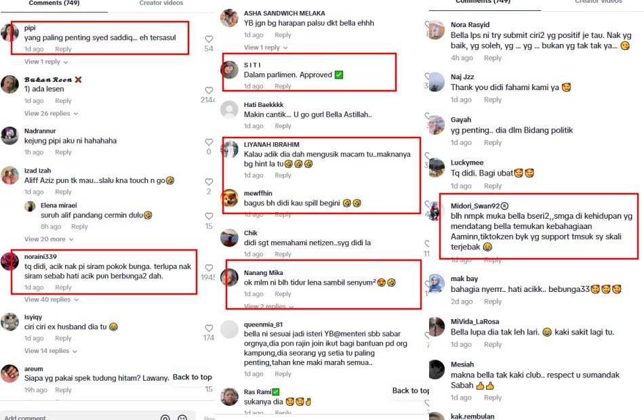644x420 pixels.
Task: Like Isyiqy's ex husband comment
Action: tap(209, 328)
